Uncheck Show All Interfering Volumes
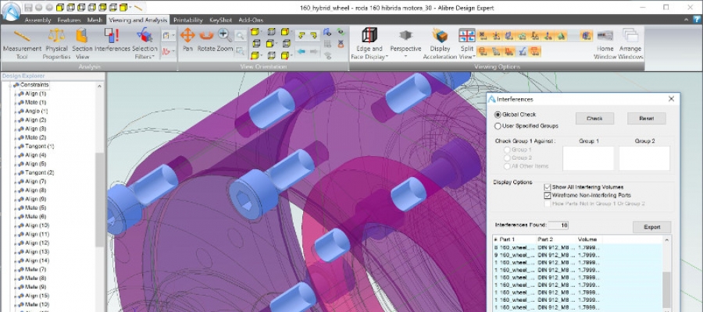Image resolution: width=703 pixels, height=312 pixels. click(x=548, y=187)
